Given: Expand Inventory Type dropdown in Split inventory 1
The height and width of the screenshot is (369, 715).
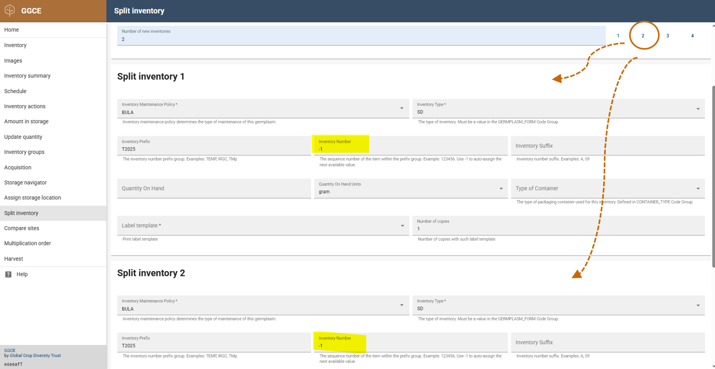Looking at the screenshot, I should [697, 109].
